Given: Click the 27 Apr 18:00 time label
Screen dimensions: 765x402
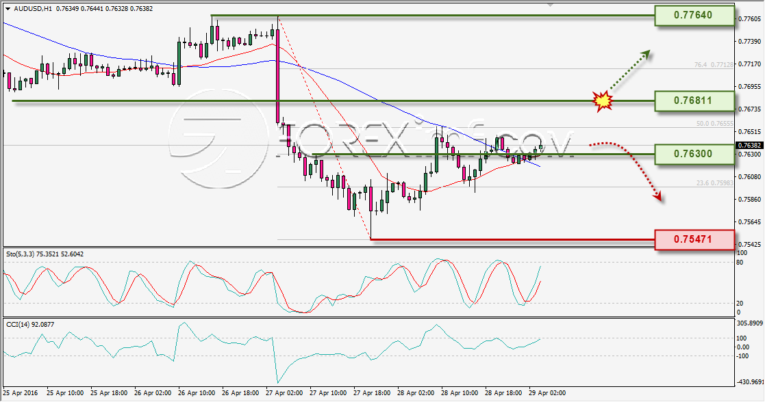Looking at the screenshot, I should 373,392.
